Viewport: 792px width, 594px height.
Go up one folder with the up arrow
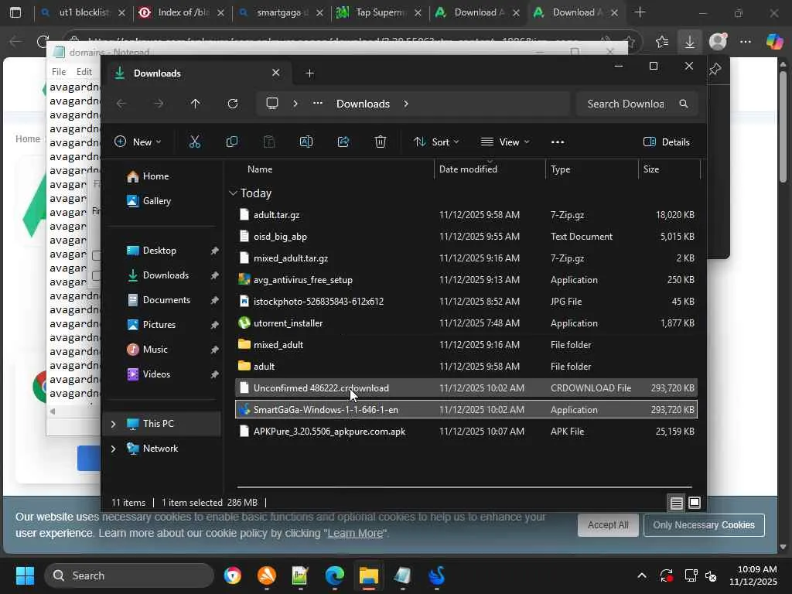tap(196, 104)
